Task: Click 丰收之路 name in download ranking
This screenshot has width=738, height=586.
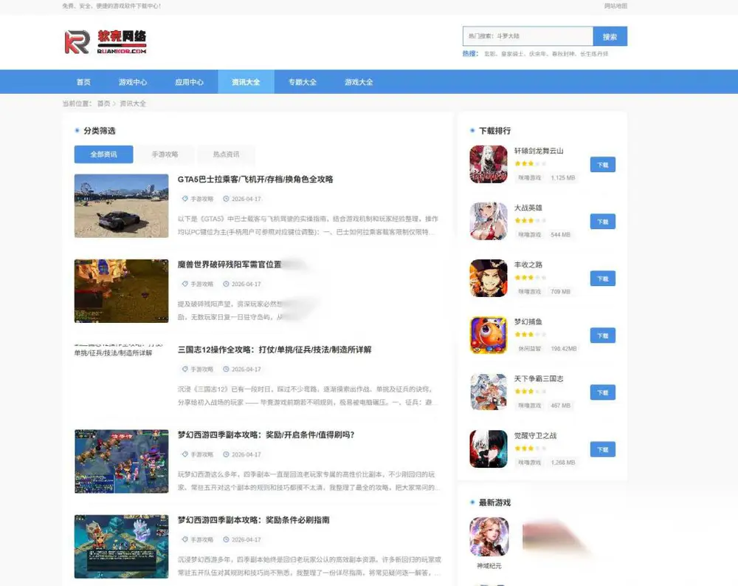Action: tap(528, 265)
